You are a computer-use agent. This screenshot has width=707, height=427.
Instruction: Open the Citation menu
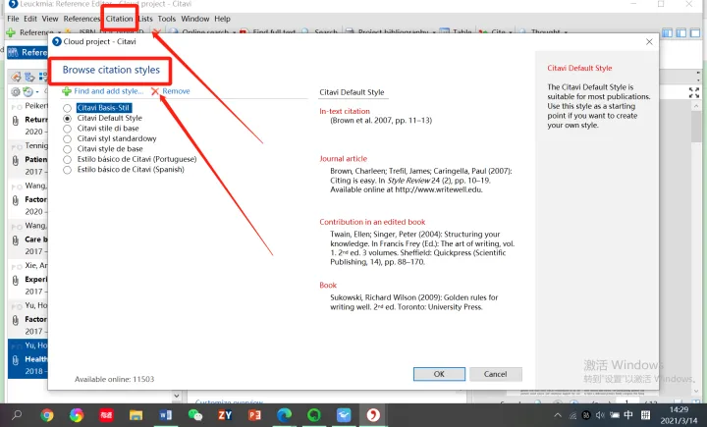click(120, 19)
